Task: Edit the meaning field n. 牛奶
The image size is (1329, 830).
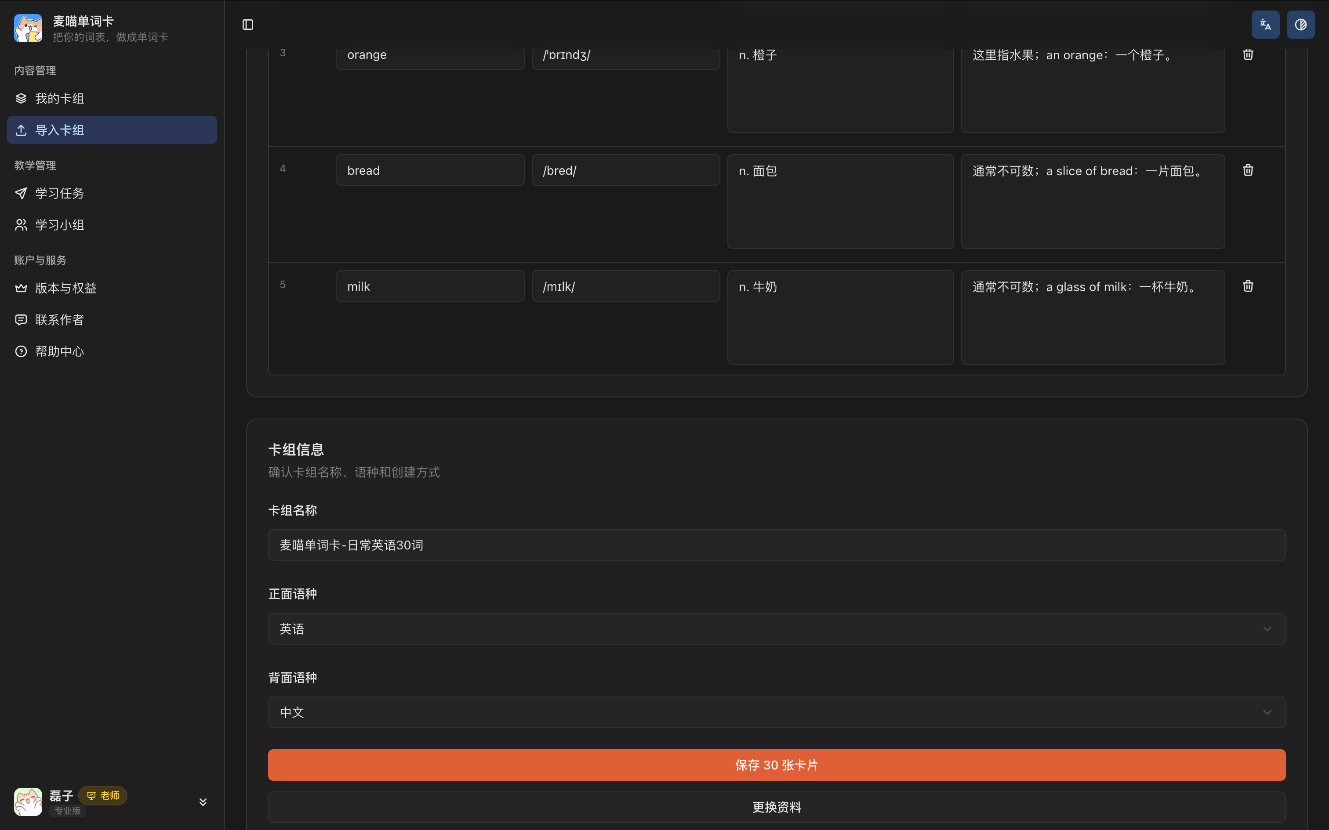Action: (840, 317)
